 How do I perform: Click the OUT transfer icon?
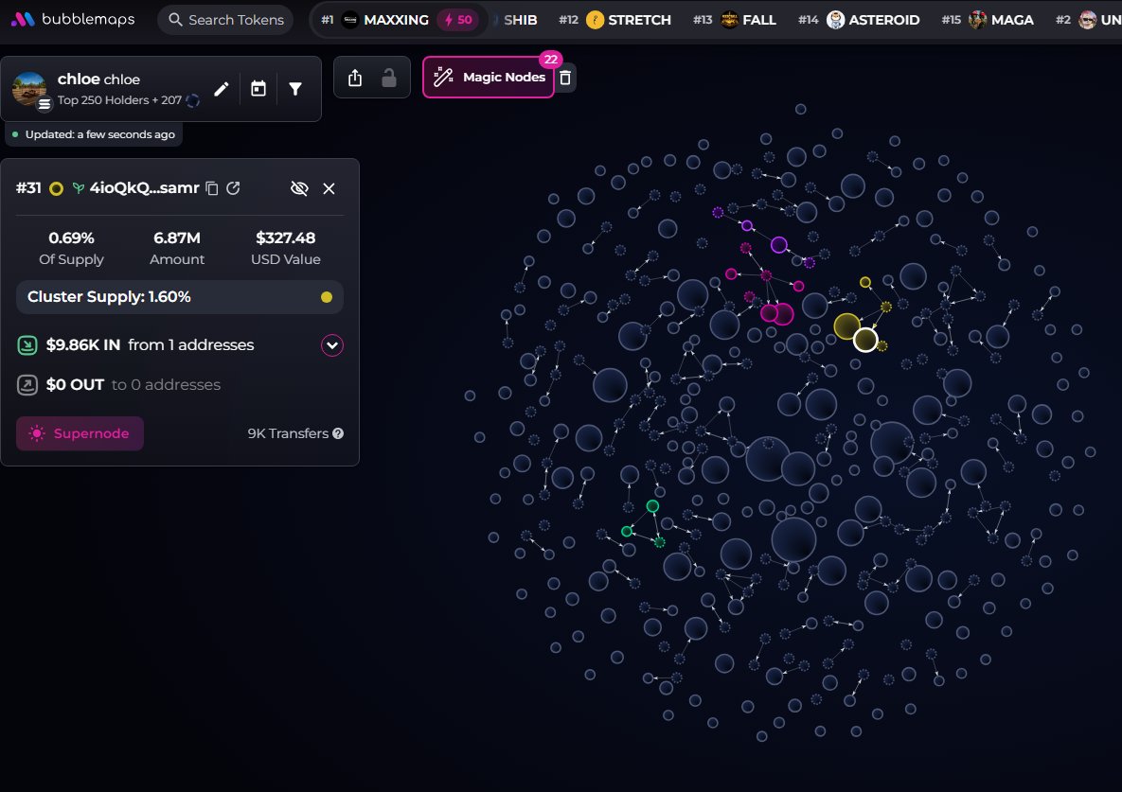[27, 385]
